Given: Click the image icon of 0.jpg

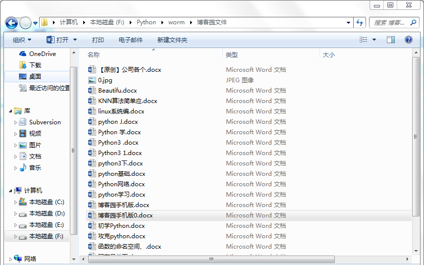Looking at the screenshot, I should (92, 80).
